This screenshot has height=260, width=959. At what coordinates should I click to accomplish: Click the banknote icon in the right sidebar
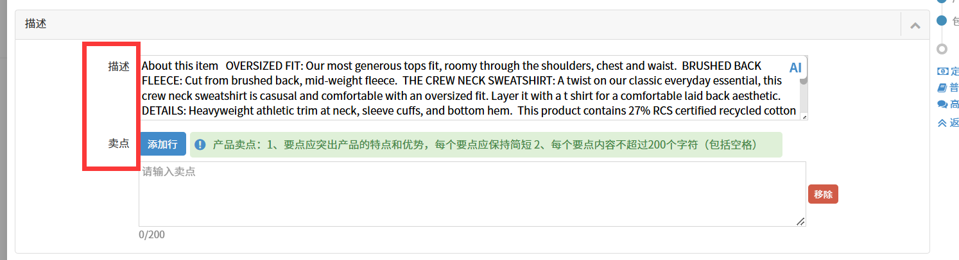942,71
